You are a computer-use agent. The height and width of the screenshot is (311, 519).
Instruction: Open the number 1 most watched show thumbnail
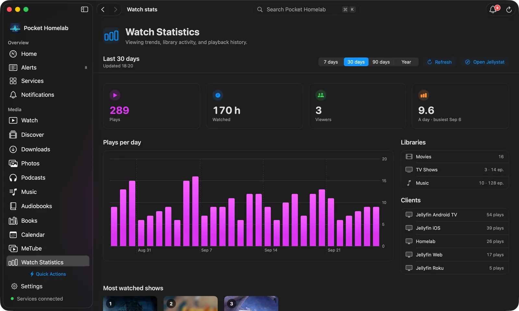tap(130, 304)
